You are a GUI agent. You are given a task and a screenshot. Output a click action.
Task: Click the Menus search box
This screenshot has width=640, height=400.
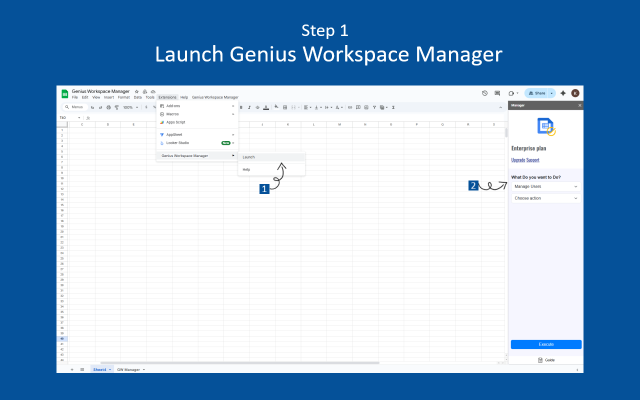point(75,107)
